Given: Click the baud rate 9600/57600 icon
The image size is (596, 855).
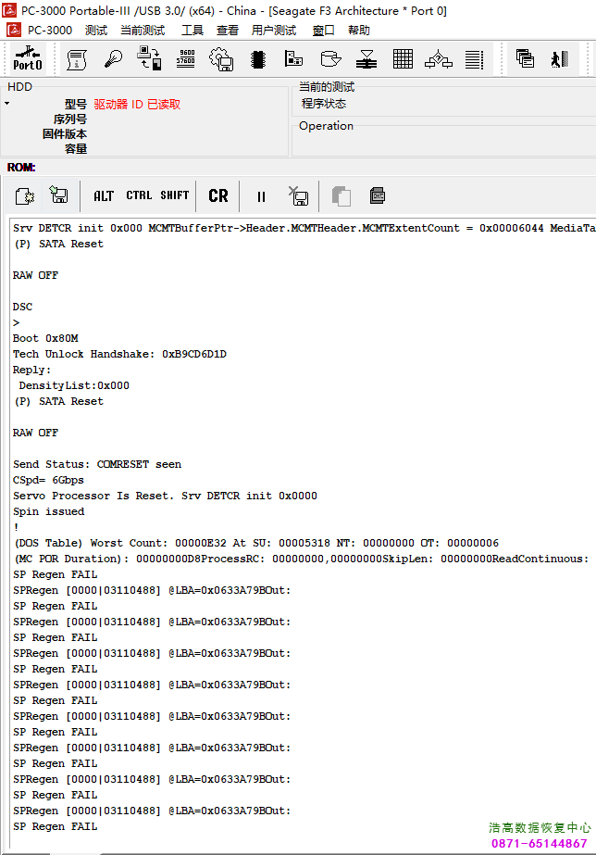Looking at the screenshot, I should [x=186, y=59].
